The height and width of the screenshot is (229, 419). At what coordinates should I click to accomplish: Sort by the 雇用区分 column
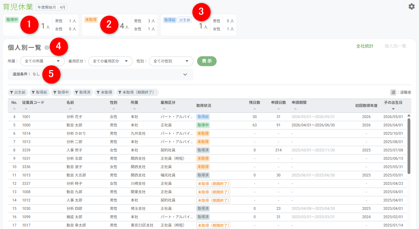click(x=164, y=109)
